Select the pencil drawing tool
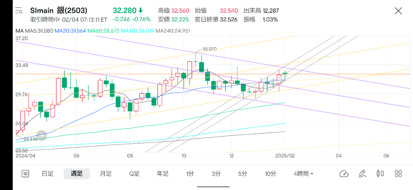This screenshot has width=413, height=190. click(362, 174)
